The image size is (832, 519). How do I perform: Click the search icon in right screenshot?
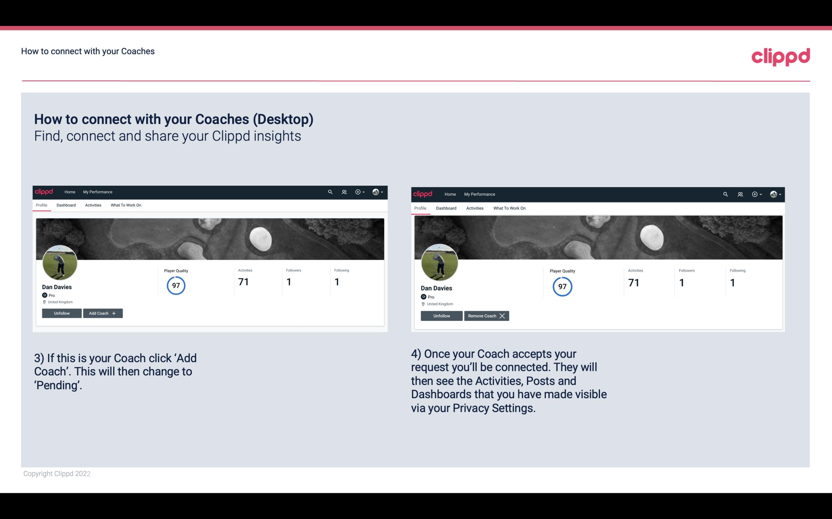pyautogui.click(x=725, y=194)
